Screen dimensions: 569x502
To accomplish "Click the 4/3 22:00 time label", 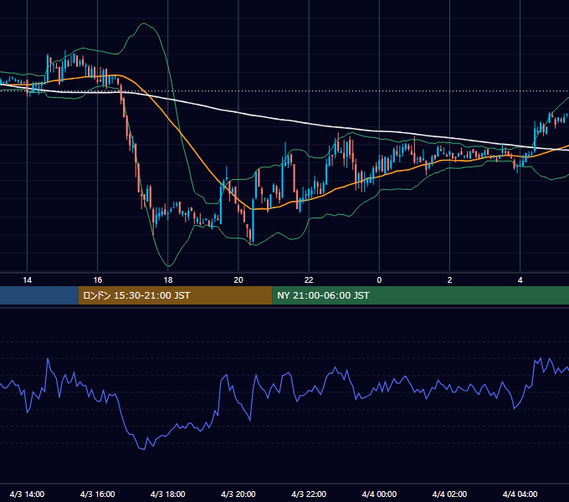I will [309, 494].
